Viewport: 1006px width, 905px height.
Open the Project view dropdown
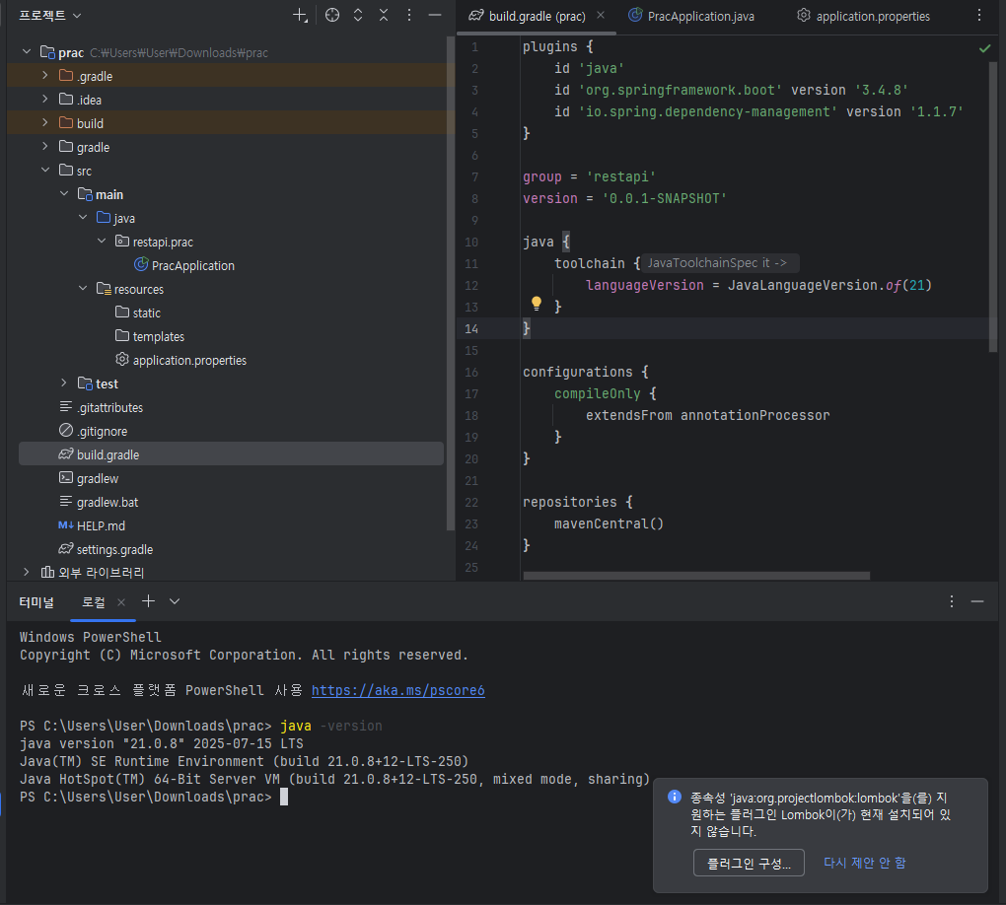50,16
